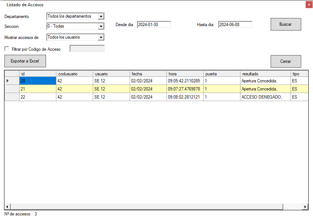Sort by the hora column header
This screenshot has width=313, height=218.
(x=185, y=74)
